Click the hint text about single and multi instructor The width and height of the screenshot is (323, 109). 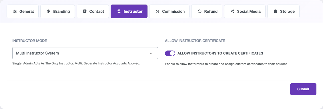pos(76,63)
